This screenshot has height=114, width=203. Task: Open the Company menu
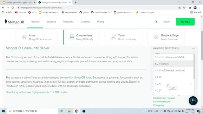coord(85,22)
